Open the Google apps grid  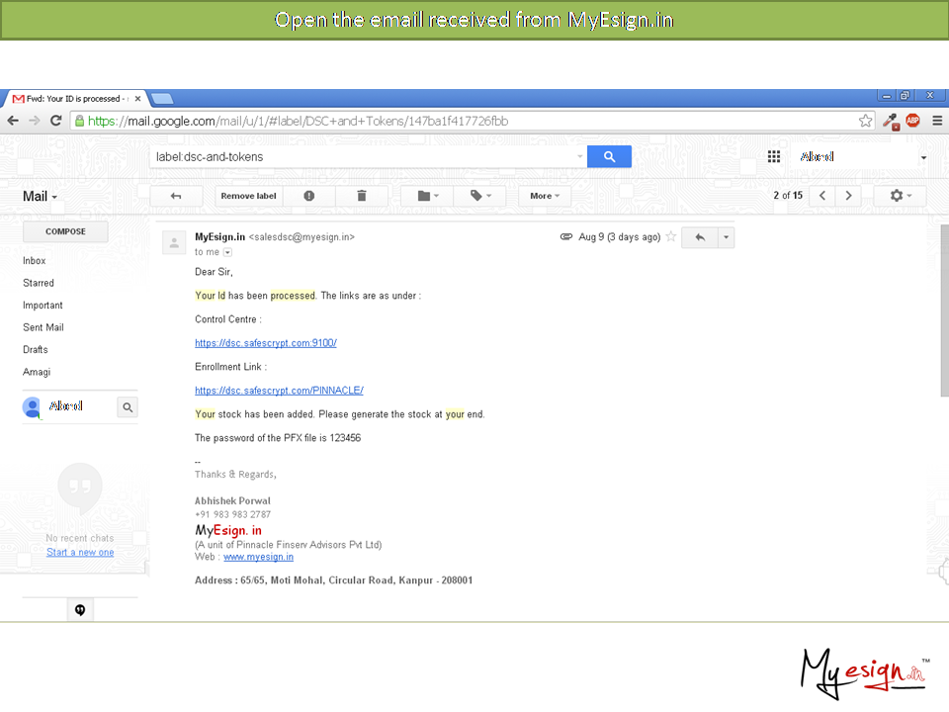774,157
